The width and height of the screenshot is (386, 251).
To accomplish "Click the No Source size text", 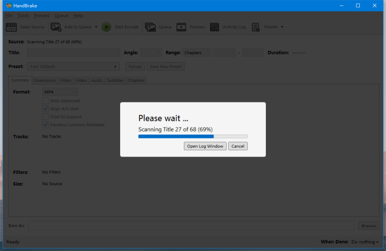I will (52, 184).
